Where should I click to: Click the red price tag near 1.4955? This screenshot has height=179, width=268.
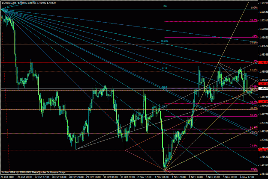(x=263, y=63)
